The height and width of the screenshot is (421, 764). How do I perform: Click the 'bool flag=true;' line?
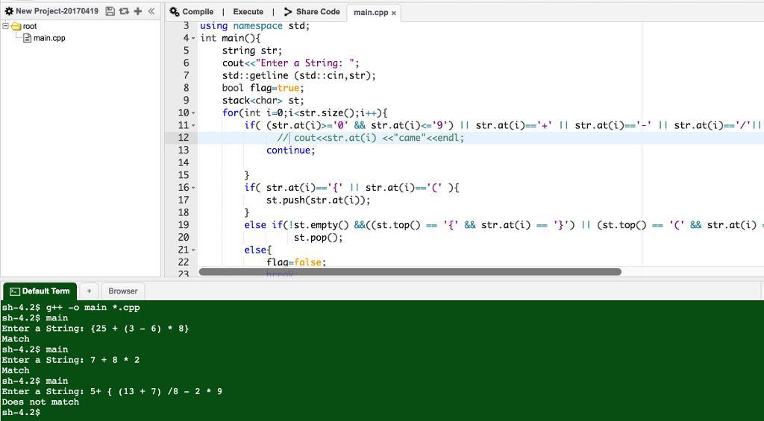coord(263,88)
